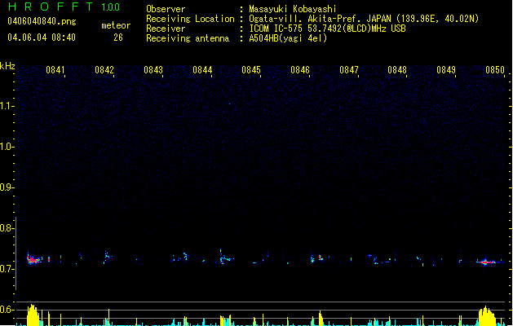Screen dimensions: 513x326
Task: Click the 0.7 kHz axis label
Action: coord(7,269)
